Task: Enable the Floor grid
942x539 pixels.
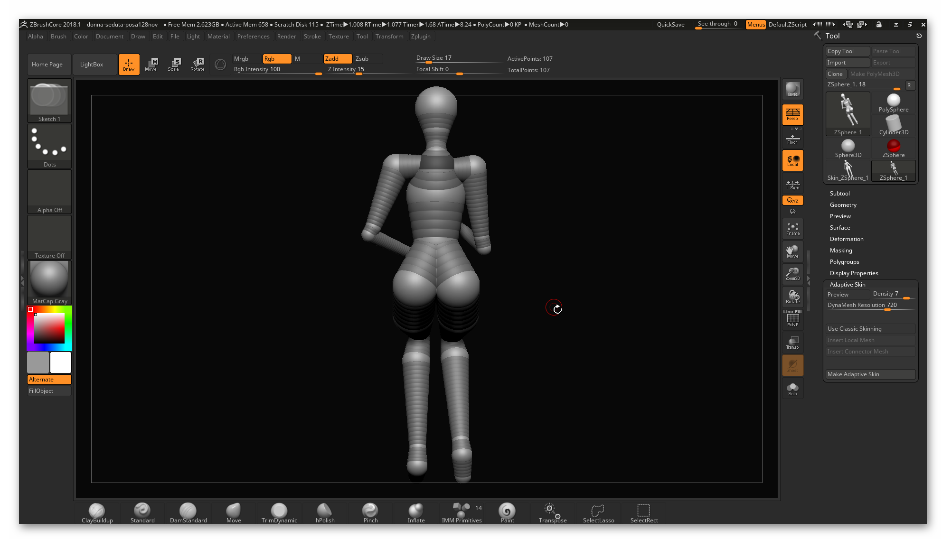Action: click(792, 138)
